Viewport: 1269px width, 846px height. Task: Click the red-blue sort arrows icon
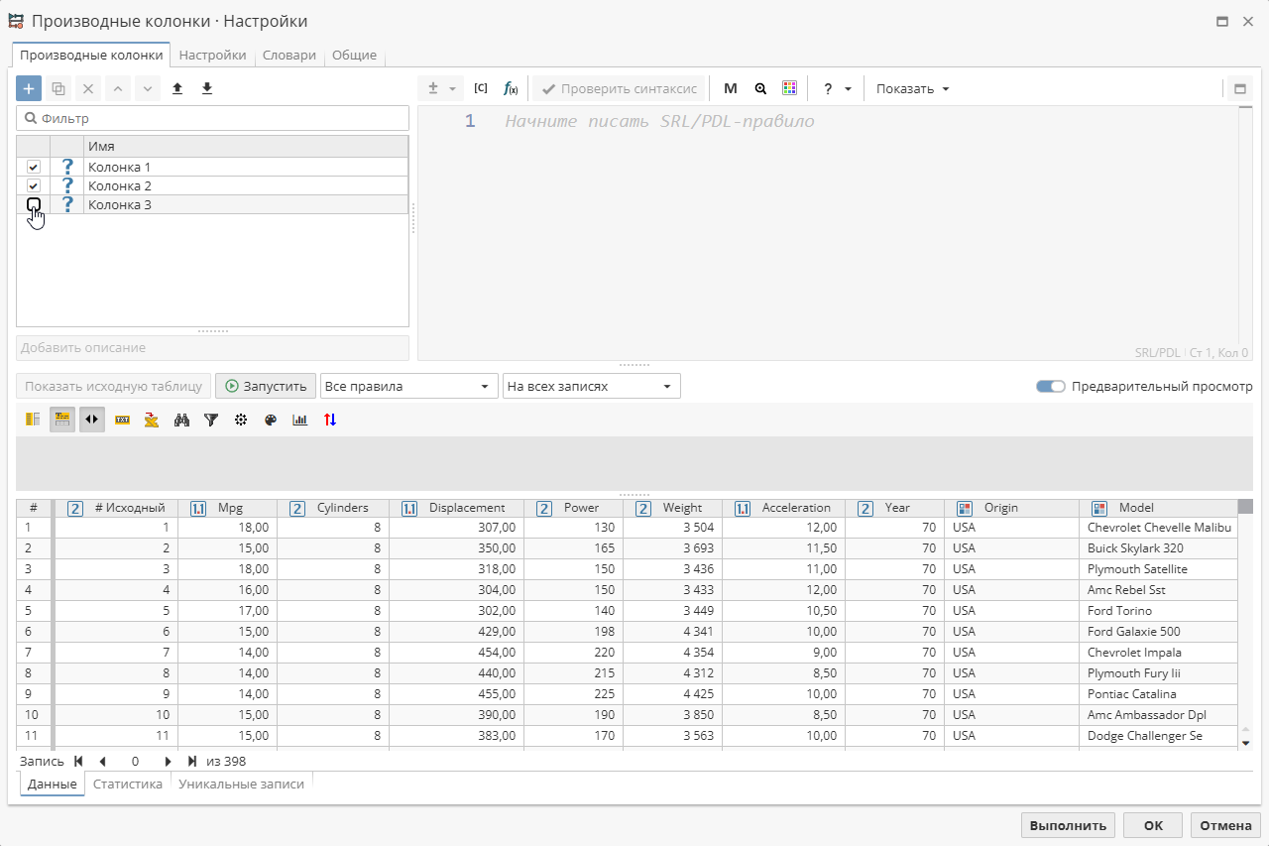pyautogui.click(x=330, y=420)
